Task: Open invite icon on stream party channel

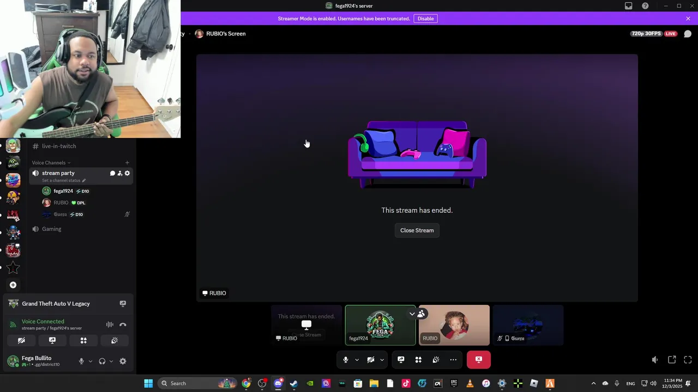Action: click(119, 173)
